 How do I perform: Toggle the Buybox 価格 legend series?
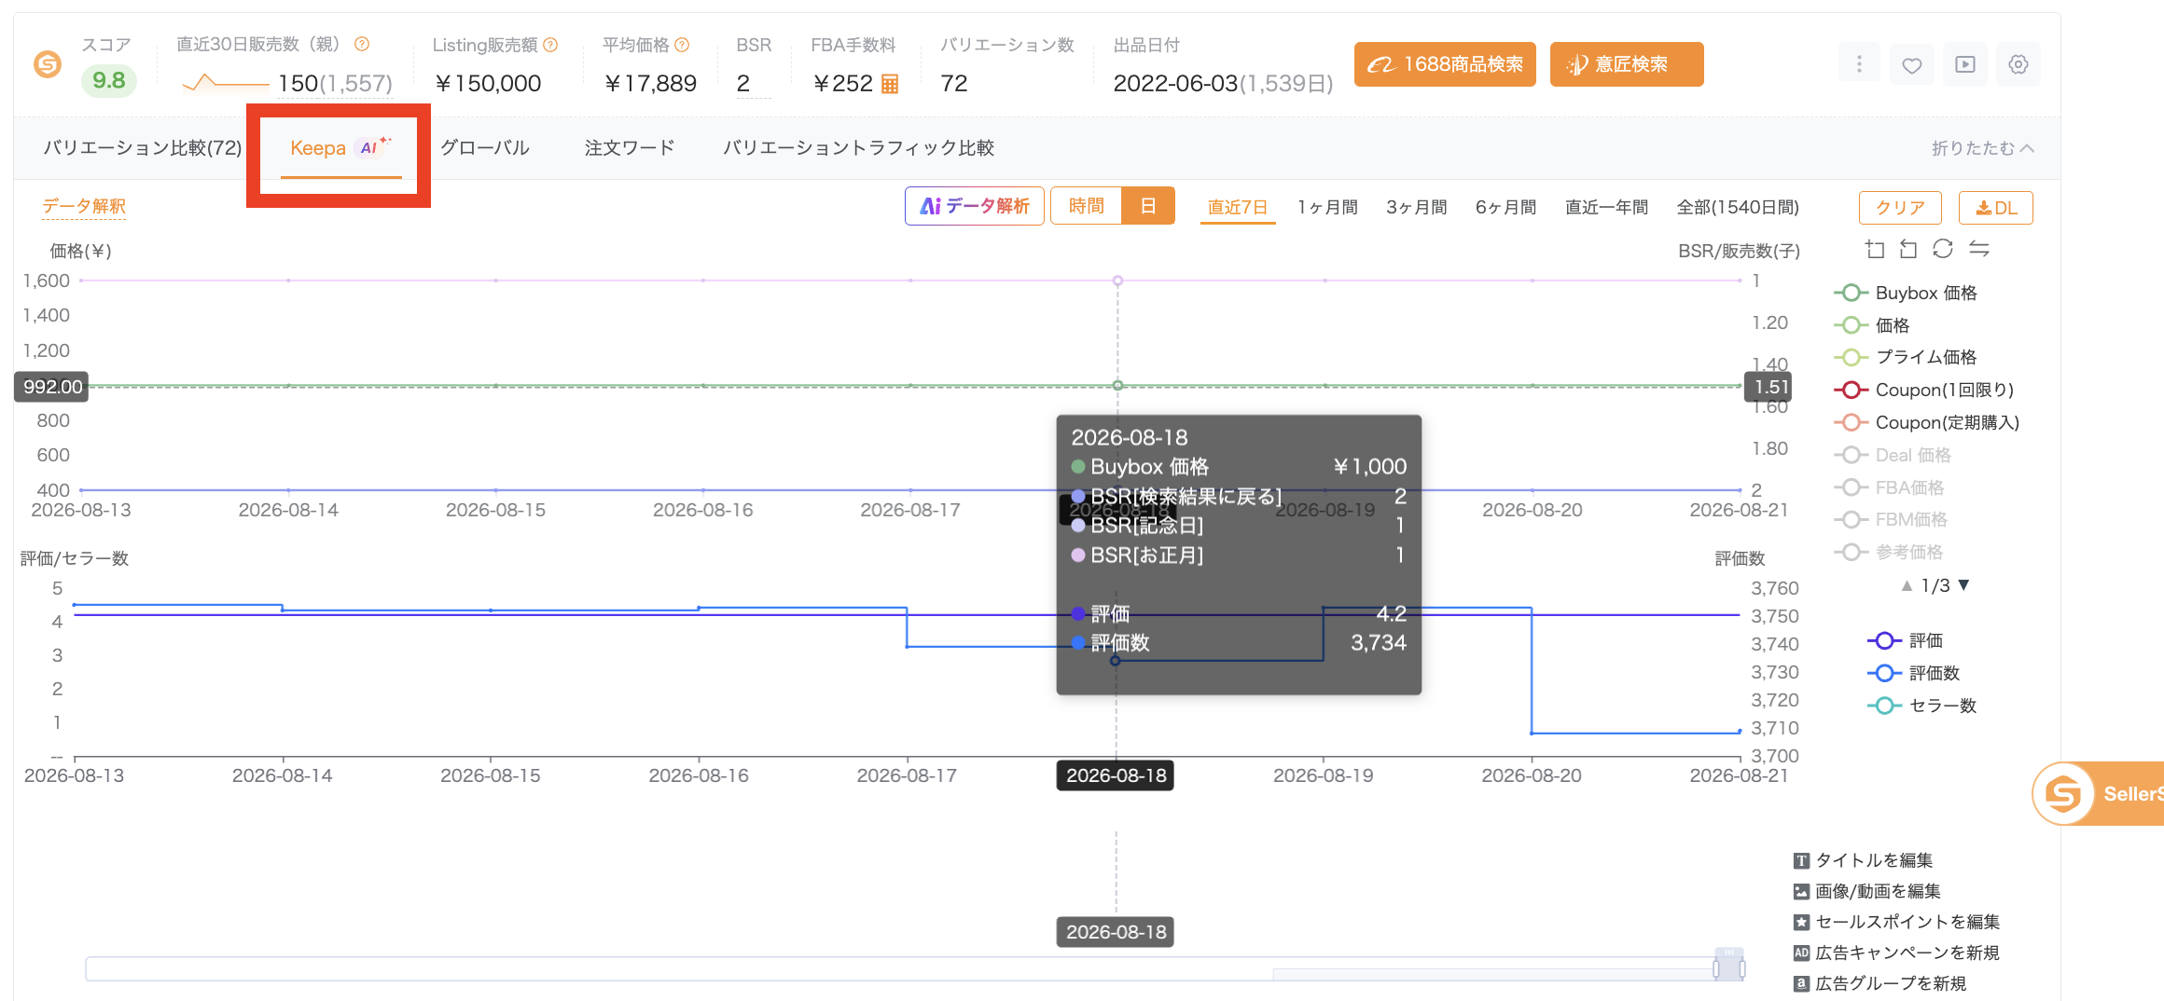1906,293
